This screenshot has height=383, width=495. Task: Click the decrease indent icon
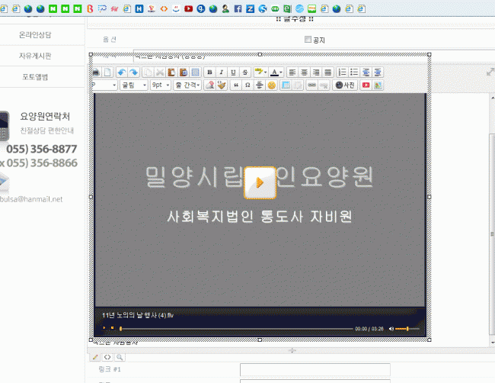coord(366,72)
